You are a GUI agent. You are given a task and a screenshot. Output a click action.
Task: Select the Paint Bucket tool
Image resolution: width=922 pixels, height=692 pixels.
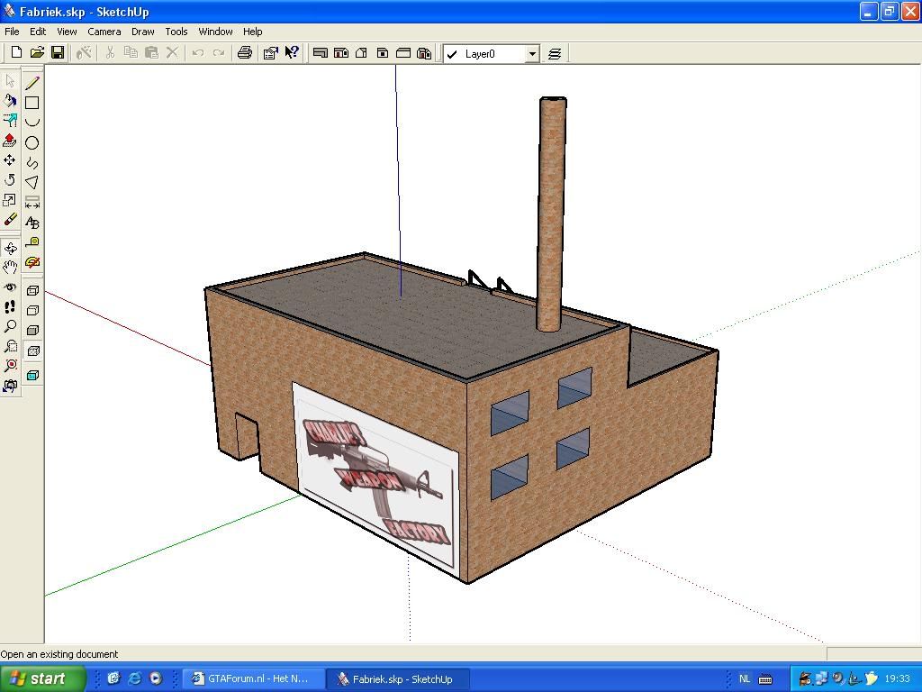(x=10, y=101)
